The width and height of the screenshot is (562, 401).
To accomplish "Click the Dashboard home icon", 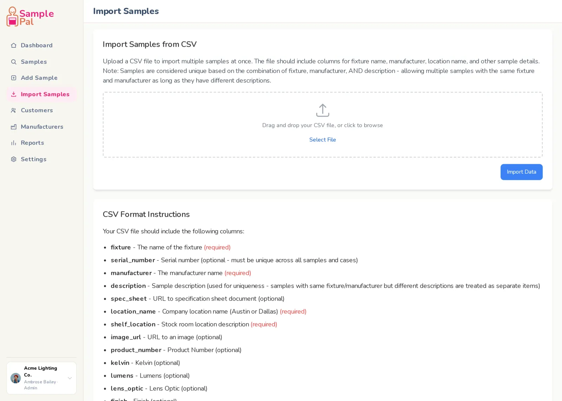I will click(14, 45).
